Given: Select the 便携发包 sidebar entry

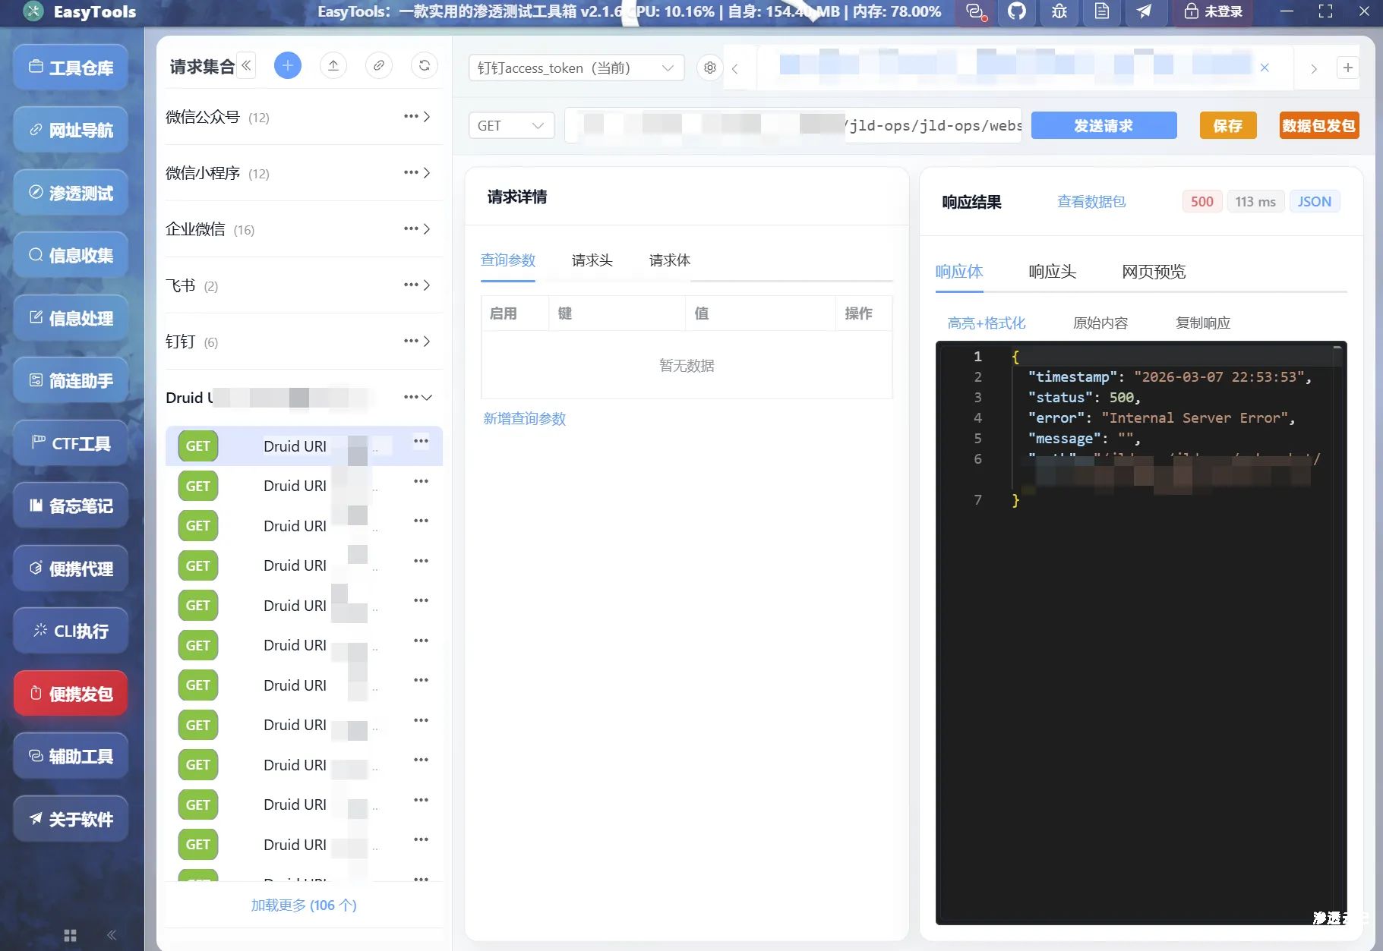Looking at the screenshot, I should coord(70,693).
